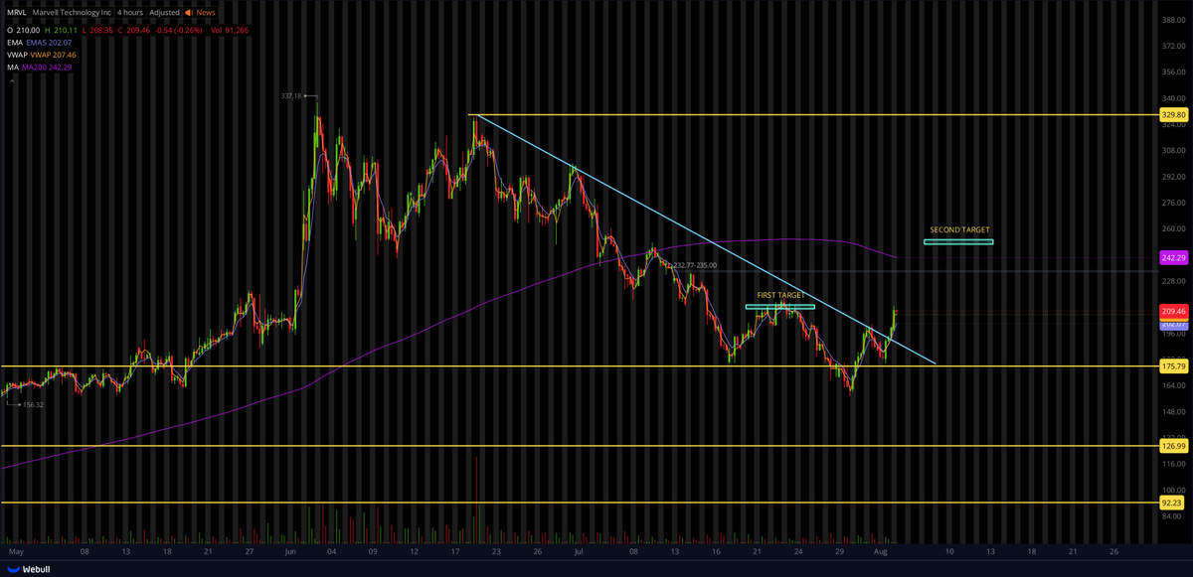The width and height of the screenshot is (1193, 577).
Task: Click the 337.18 high marker label
Action: pyautogui.click(x=291, y=96)
